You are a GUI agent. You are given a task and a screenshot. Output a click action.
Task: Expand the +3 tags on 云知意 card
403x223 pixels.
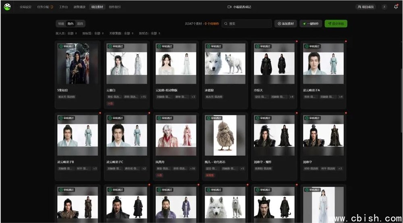193,97
